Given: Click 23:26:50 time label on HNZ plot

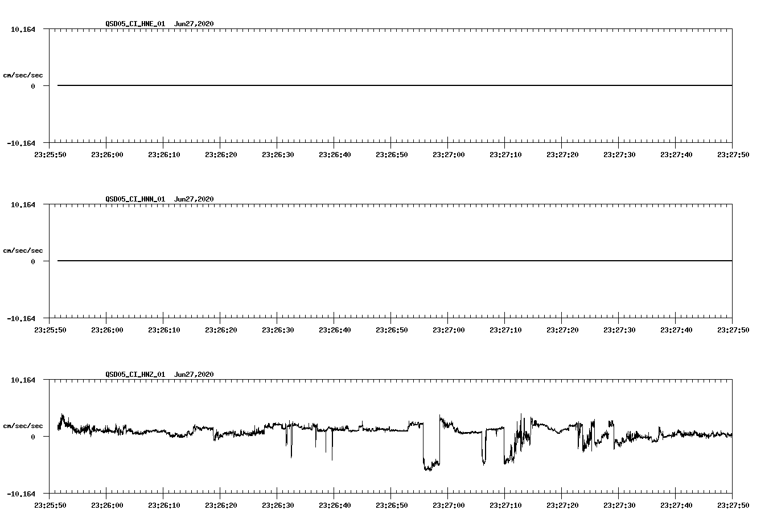Looking at the screenshot, I should point(391,505).
